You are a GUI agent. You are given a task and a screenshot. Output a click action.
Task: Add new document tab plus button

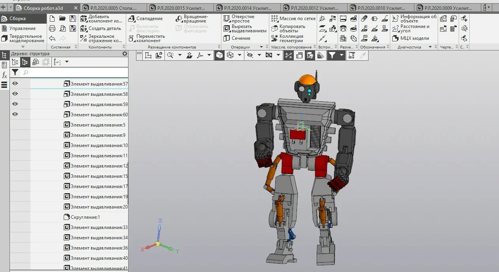4,7
